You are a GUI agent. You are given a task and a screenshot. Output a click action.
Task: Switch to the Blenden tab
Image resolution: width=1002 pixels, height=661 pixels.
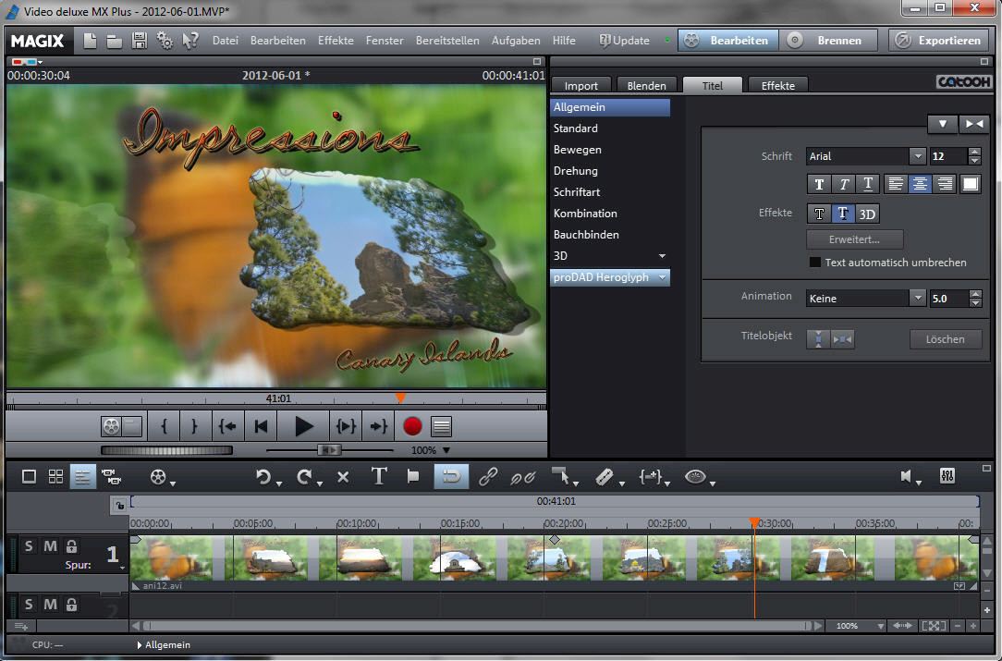(x=646, y=85)
